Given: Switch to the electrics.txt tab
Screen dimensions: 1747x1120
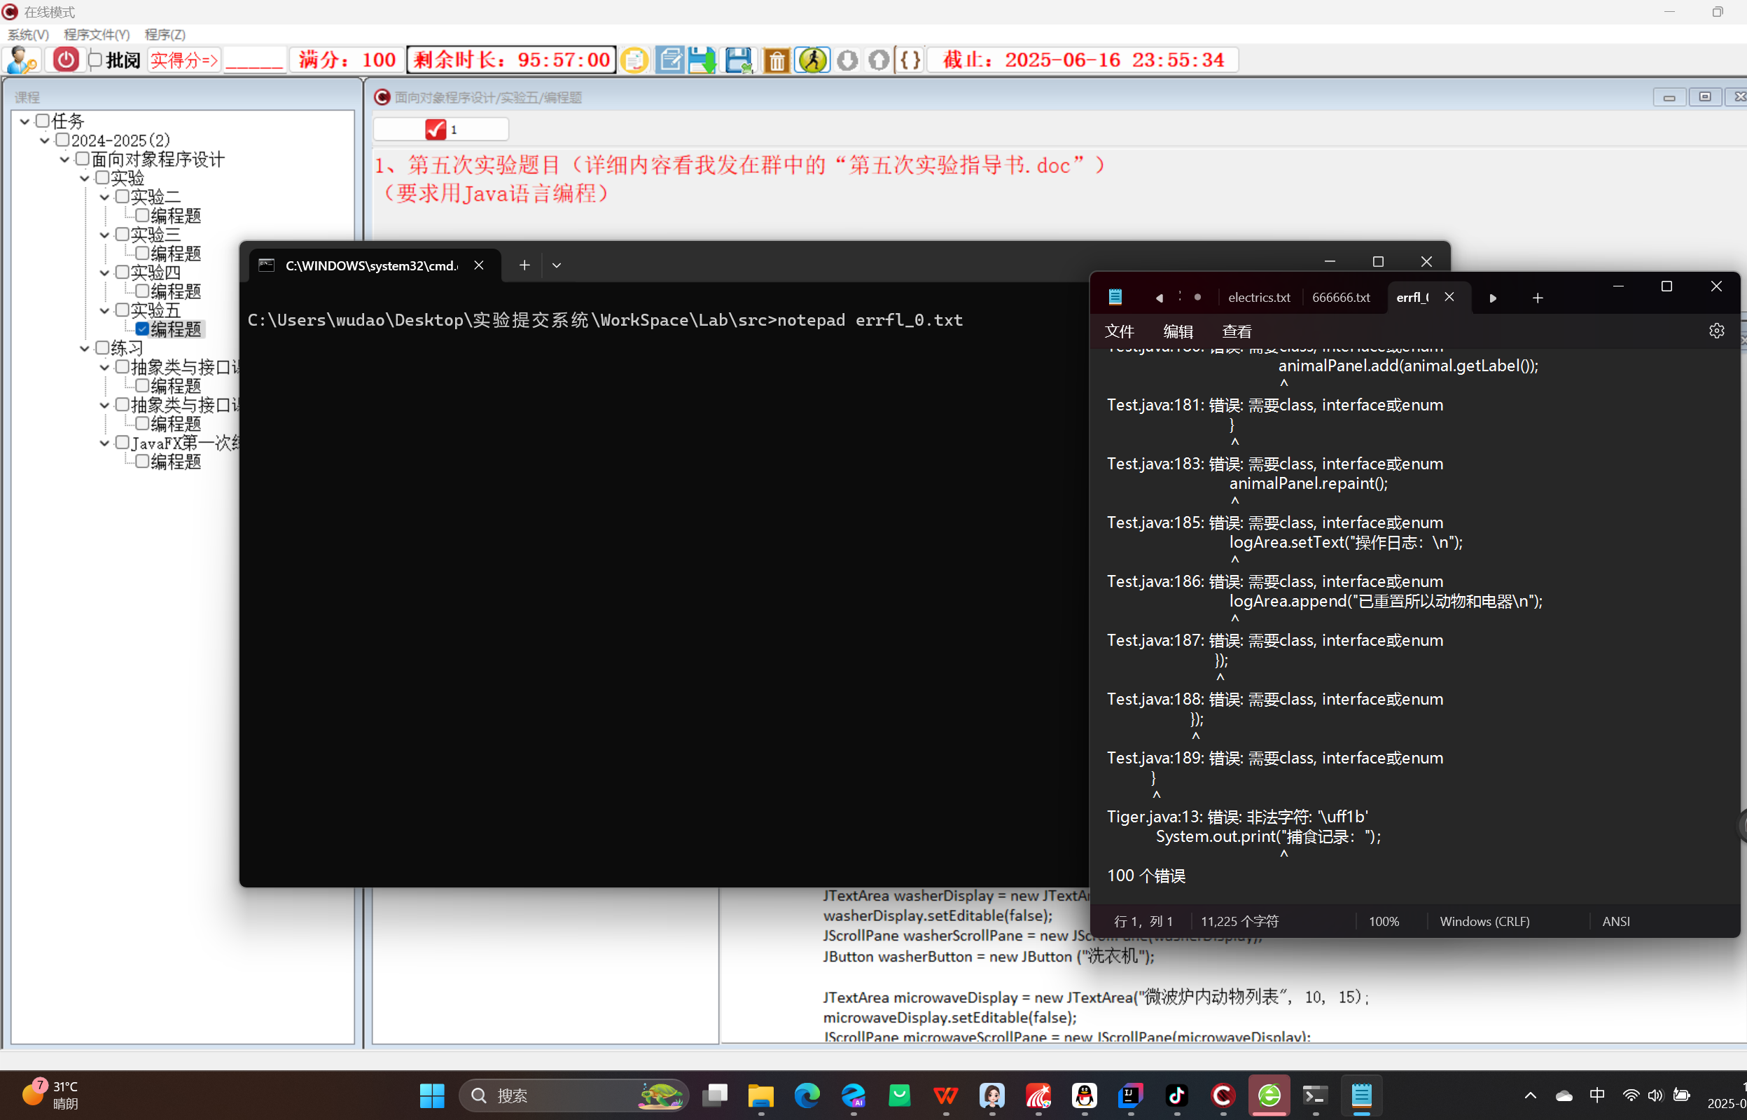Looking at the screenshot, I should [1258, 298].
